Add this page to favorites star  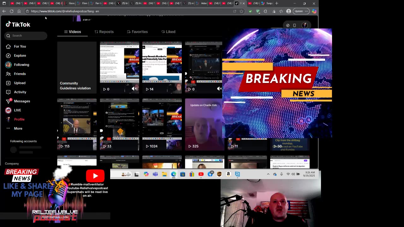tap(241, 11)
